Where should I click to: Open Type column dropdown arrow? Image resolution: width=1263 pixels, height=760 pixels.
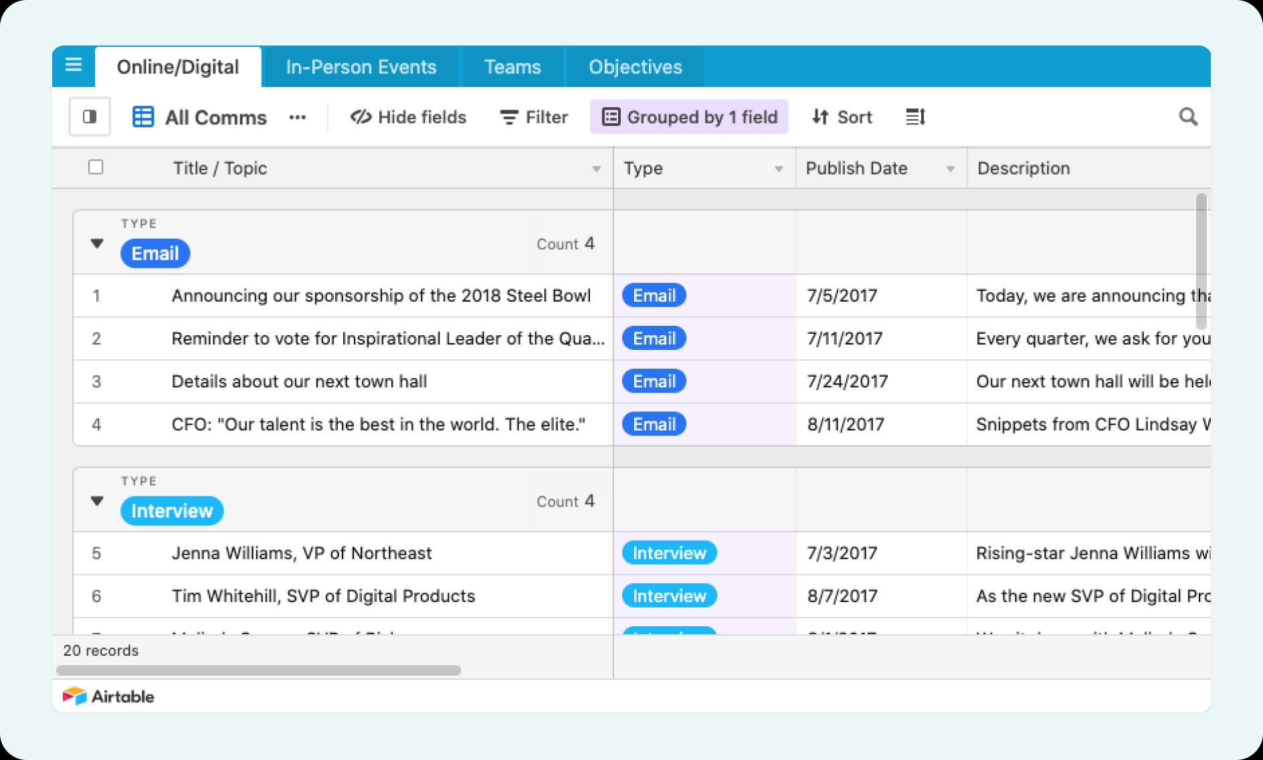click(x=779, y=169)
